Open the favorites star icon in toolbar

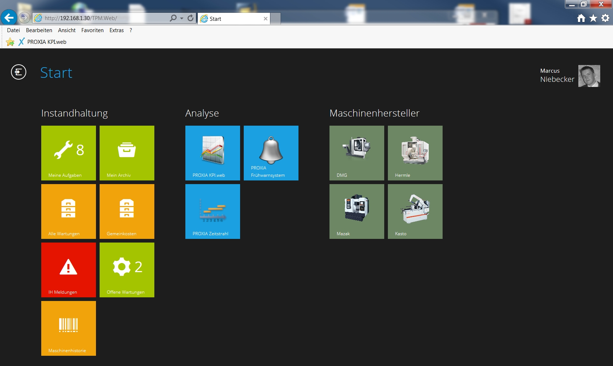pyautogui.click(x=593, y=18)
